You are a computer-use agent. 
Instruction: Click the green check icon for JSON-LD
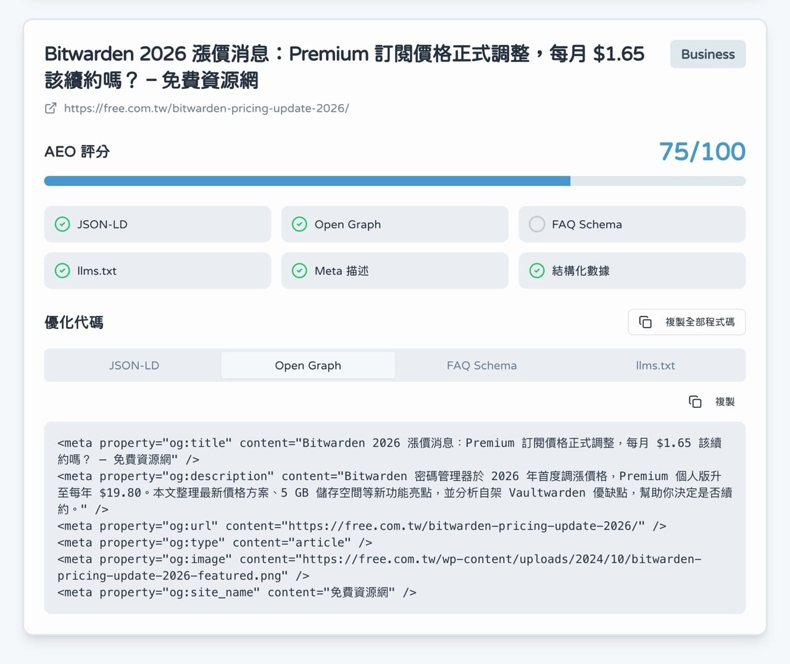(62, 224)
